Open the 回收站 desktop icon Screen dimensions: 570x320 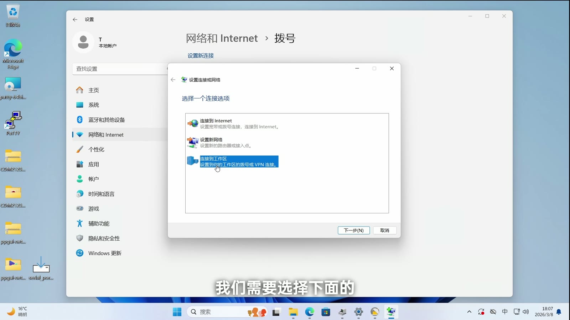tap(13, 16)
